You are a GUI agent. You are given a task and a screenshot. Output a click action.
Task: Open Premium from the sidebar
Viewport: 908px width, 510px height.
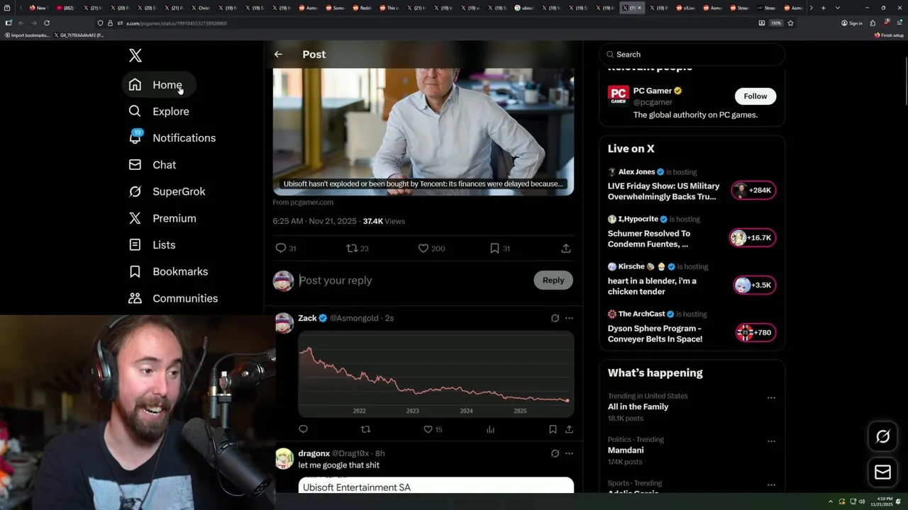tap(163, 218)
